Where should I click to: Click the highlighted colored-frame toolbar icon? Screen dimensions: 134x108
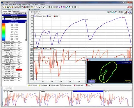(x=23, y=7)
